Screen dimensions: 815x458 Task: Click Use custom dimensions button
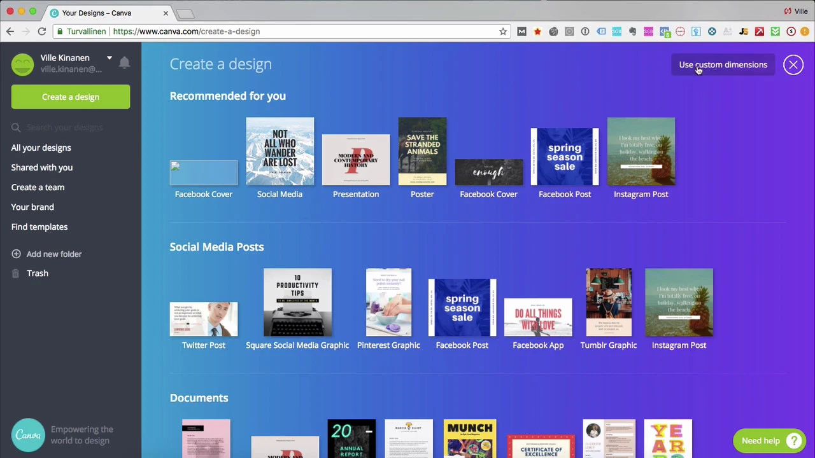point(723,64)
